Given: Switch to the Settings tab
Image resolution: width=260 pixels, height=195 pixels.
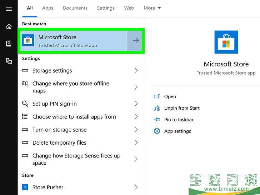Looking at the screenshot, I should (x=106, y=8).
